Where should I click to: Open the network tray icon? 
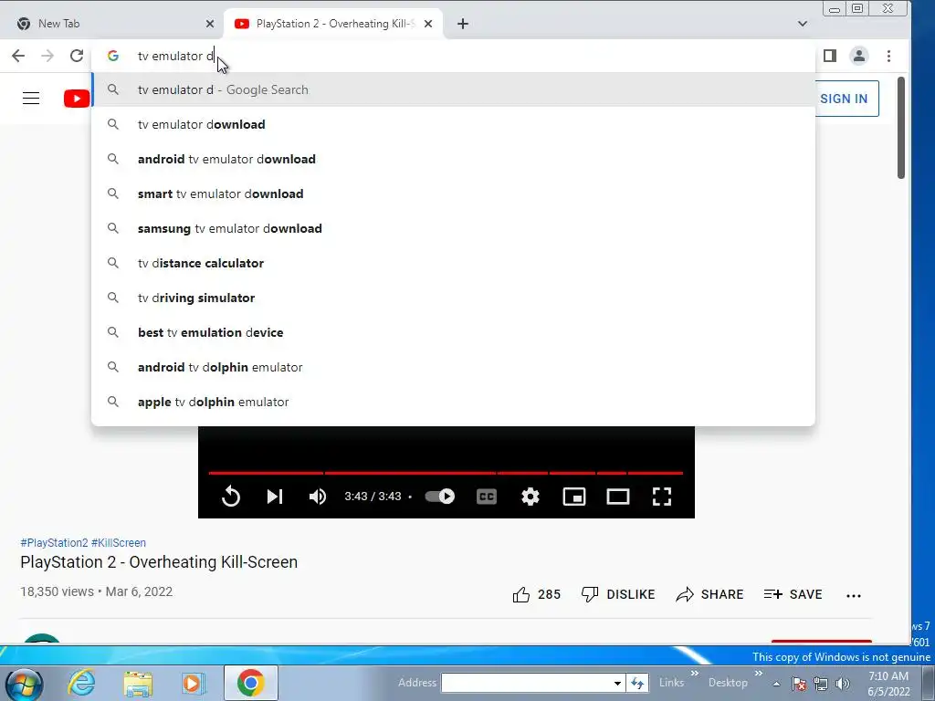pos(821,684)
